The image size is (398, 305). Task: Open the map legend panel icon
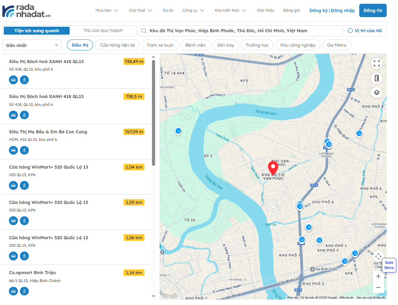coord(377,78)
